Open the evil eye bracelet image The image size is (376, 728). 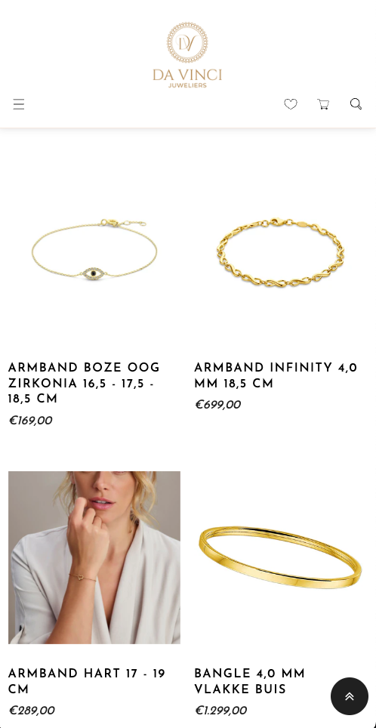pyautogui.click(x=94, y=251)
